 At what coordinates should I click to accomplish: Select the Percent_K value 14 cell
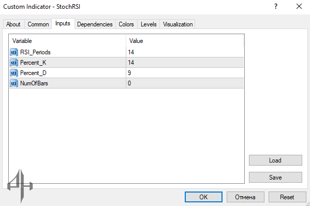(x=185, y=63)
